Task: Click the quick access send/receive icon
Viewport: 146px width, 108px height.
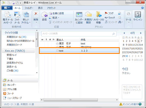Action: (x=17, y=3)
